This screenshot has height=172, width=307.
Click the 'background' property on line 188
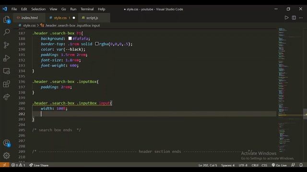(52, 39)
